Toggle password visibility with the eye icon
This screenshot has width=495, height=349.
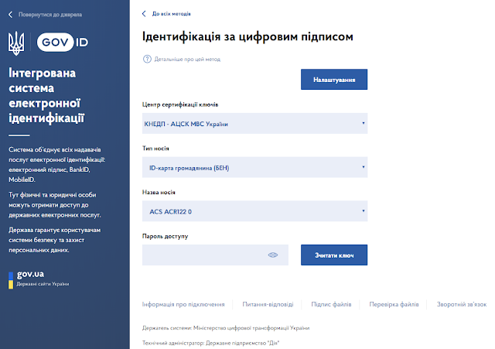point(272,255)
